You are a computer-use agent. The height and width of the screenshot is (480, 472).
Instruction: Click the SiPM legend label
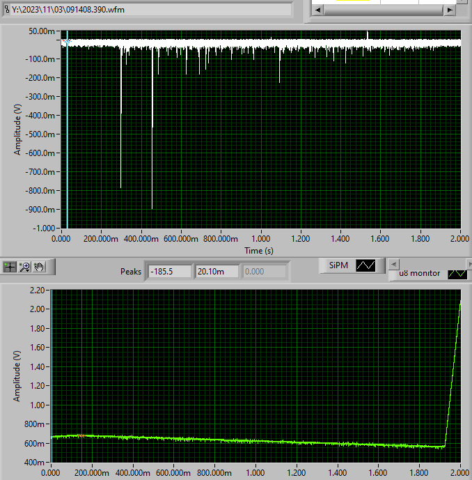338,265
